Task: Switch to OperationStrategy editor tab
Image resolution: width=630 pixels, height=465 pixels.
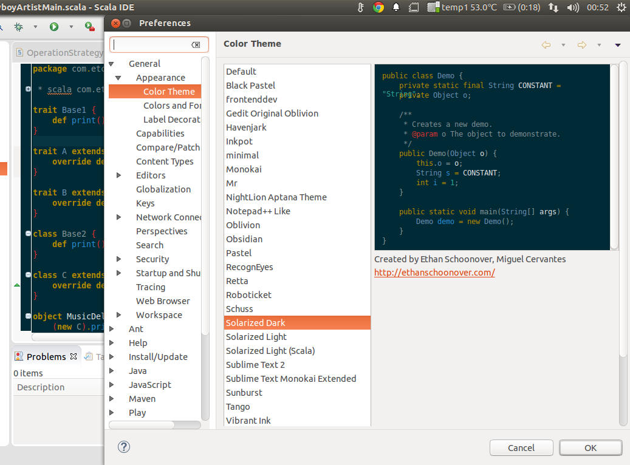Action: click(60, 53)
